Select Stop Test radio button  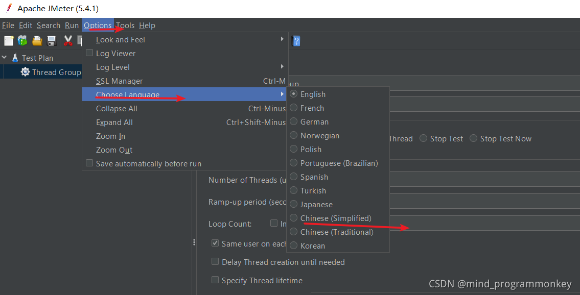point(424,138)
